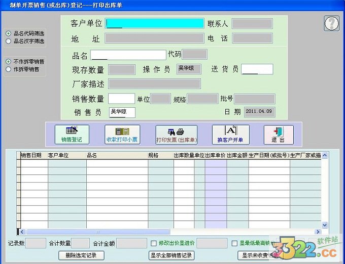Click the 销售登记 sales register button
This screenshot has width=345, height=264.
pos(72,135)
